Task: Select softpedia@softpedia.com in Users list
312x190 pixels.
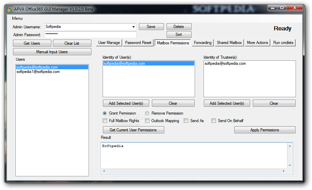Action: click(x=52, y=67)
